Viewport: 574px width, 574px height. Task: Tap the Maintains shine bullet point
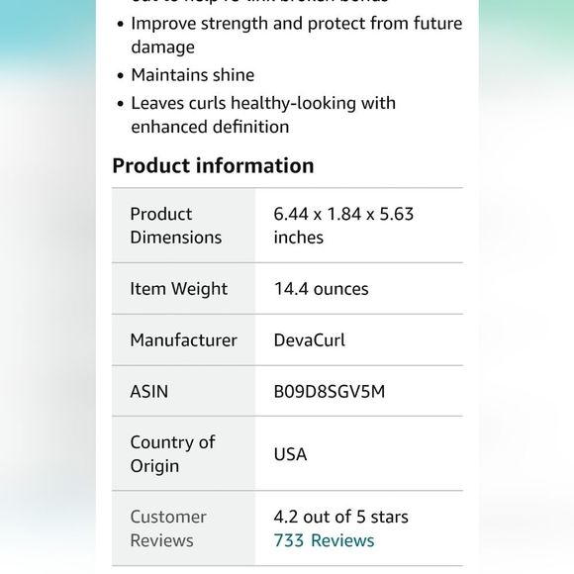click(193, 75)
